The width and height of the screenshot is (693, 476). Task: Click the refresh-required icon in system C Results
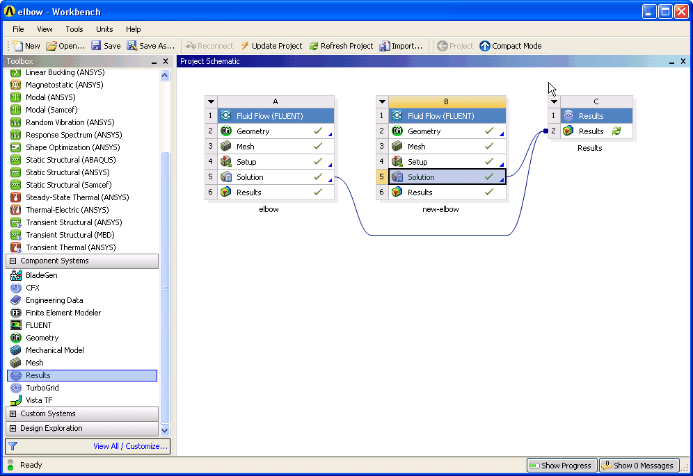tap(616, 131)
